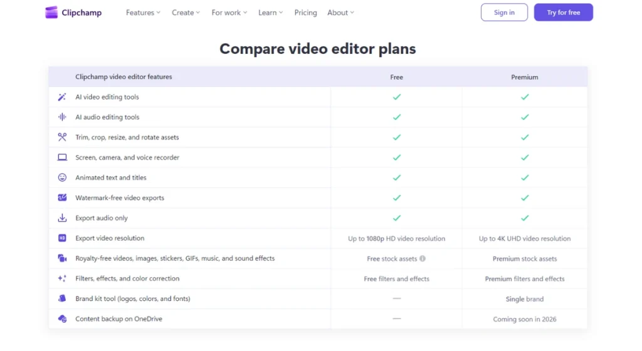Image resolution: width=642 pixels, height=351 pixels.
Task: Click the Premium filters and effects cell
Action: click(525, 278)
